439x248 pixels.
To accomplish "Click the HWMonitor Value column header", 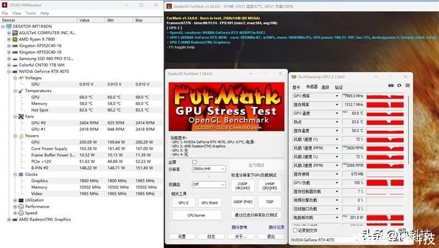I will click(91, 20).
